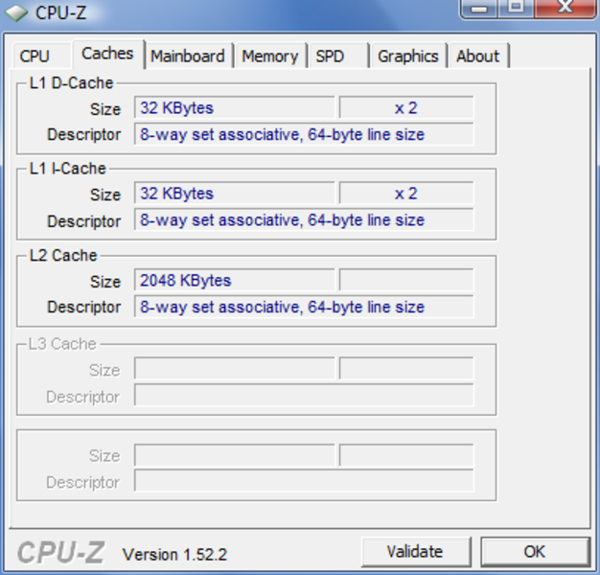This screenshot has height=575, width=600.
Task: Click the empty L2 Cache count field
Action: pos(406,281)
